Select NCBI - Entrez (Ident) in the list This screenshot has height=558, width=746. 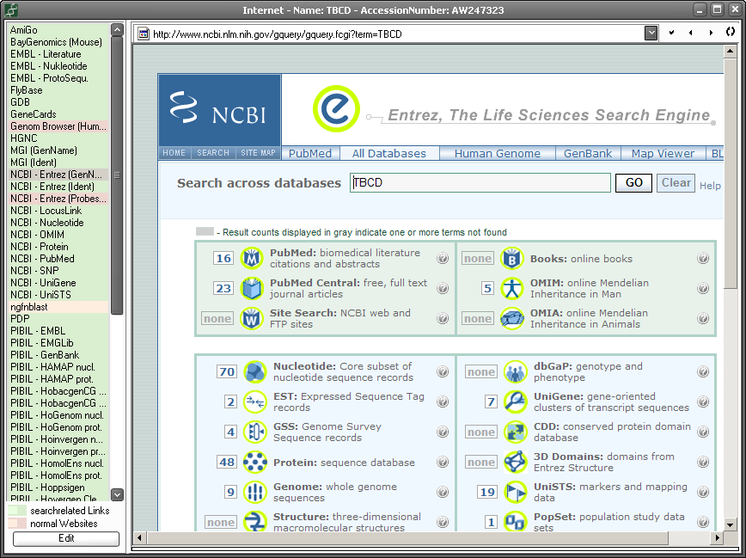coord(59,187)
